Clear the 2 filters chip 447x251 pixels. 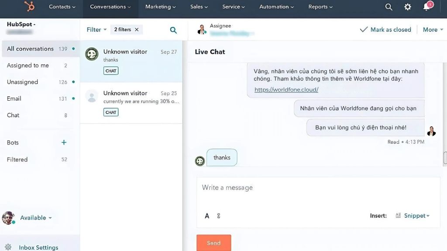(137, 29)
